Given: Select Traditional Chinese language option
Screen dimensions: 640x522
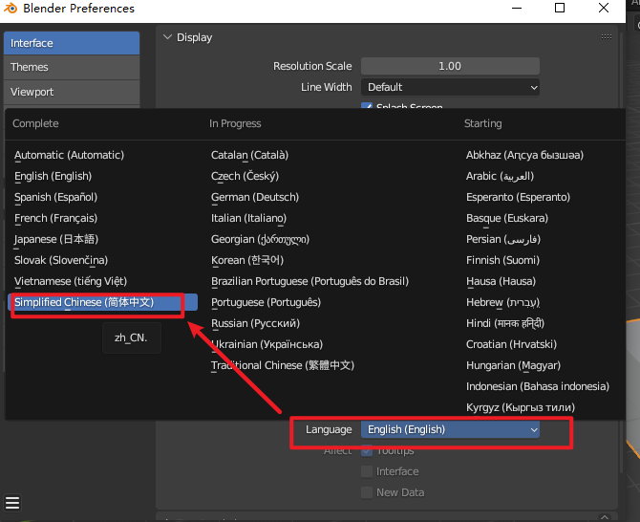Looking at the screenshot, I should (x=283, y=365).
